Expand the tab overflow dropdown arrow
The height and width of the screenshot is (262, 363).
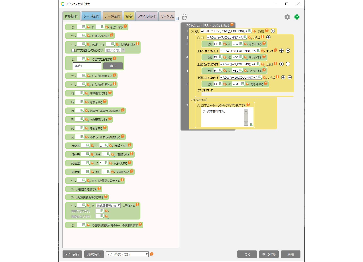177,18
